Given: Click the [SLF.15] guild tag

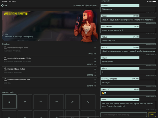Looking at the screenshot, I should tap(135, 99).
